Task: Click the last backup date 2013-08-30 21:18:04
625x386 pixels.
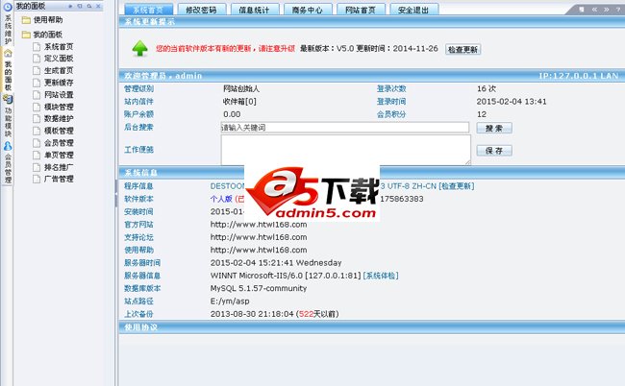Action: point(252,314)
